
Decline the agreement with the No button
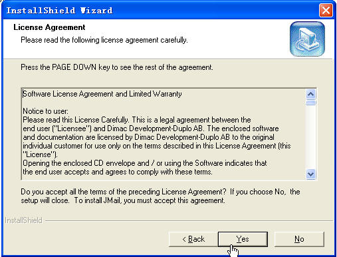coord(299,239)
